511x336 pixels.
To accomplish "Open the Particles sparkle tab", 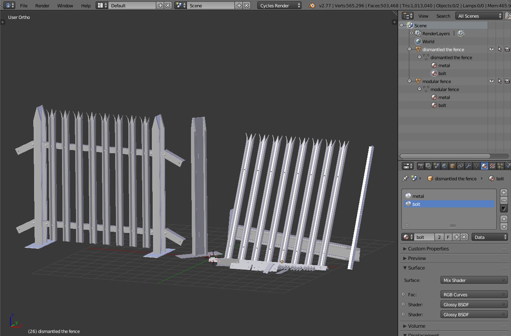I will point(500,166).
